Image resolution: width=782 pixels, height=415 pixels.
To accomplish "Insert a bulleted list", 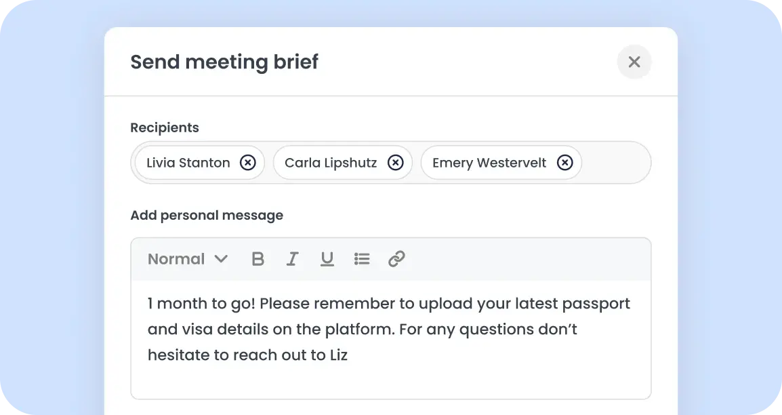I will pos(362,259).
